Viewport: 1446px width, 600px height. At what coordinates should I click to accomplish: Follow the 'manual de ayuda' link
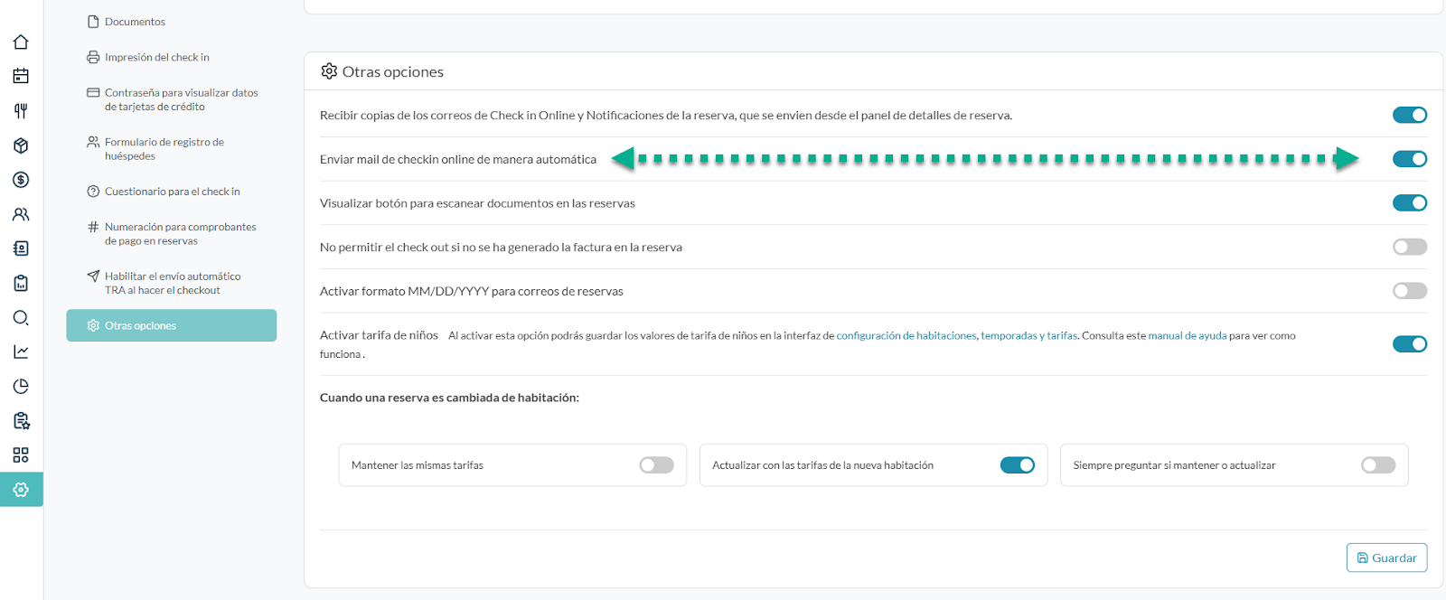tap(1187, 335)
